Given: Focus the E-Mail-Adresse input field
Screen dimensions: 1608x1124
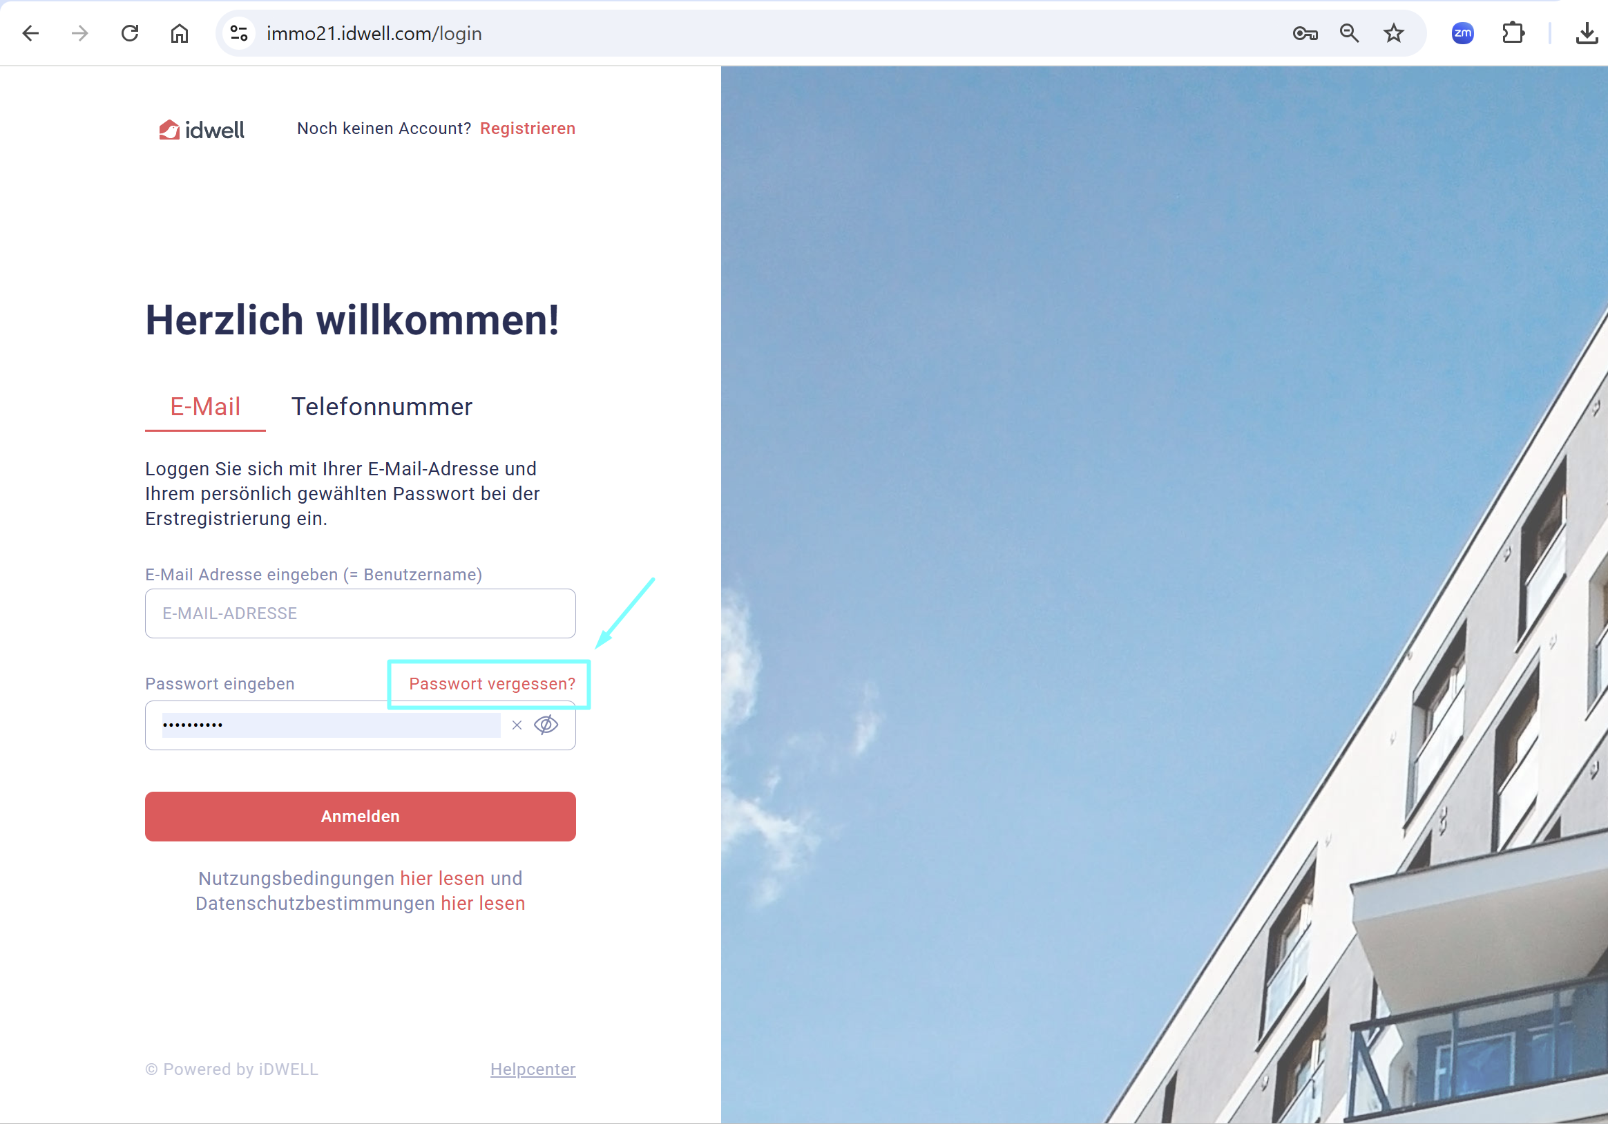Looking at the screenshot, I should pyautogui.click(x=360, y=613).
